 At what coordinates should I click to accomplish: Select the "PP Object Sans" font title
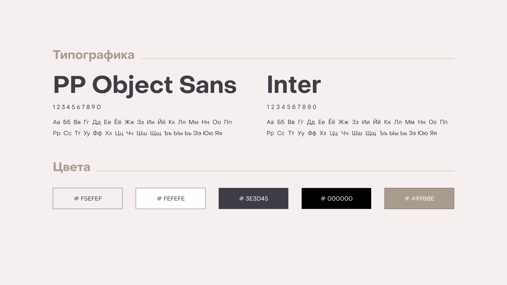coord(145,85)
